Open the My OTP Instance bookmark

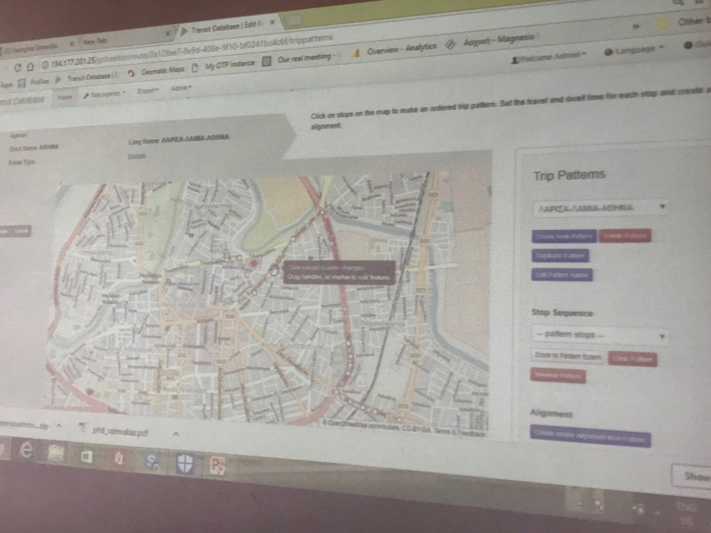point(224,65)
